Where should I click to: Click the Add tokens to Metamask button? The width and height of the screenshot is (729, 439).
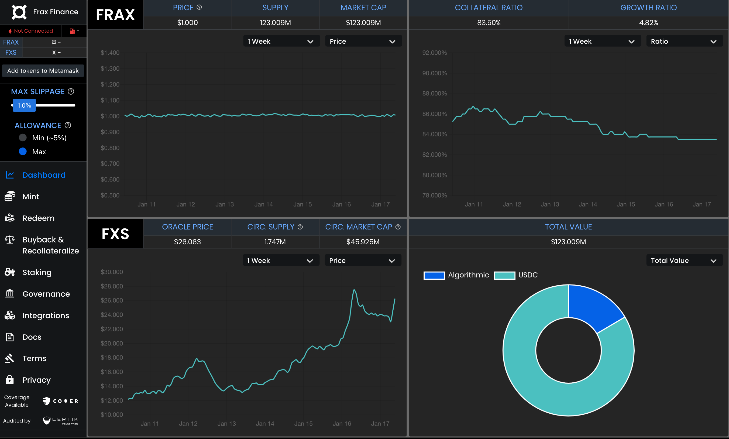click(43, 70)
